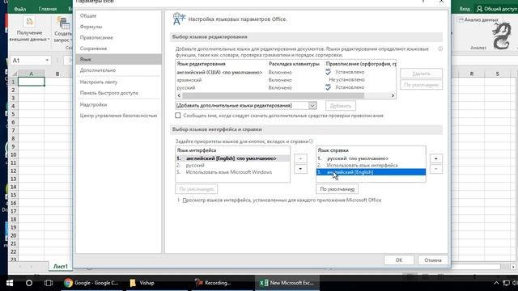Open Добавить дополнительные языки редактирования dropdown
Screen dimensions: 518x291
coord(312,106)
